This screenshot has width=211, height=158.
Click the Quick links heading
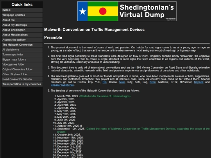pos(22,5)
